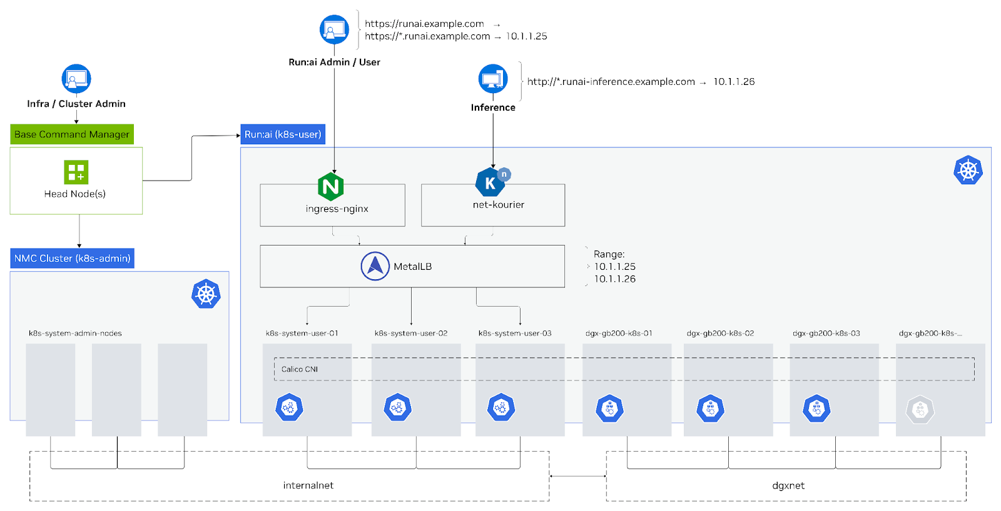Click the Infra / Cluster Admin user icon

[76, 79]
